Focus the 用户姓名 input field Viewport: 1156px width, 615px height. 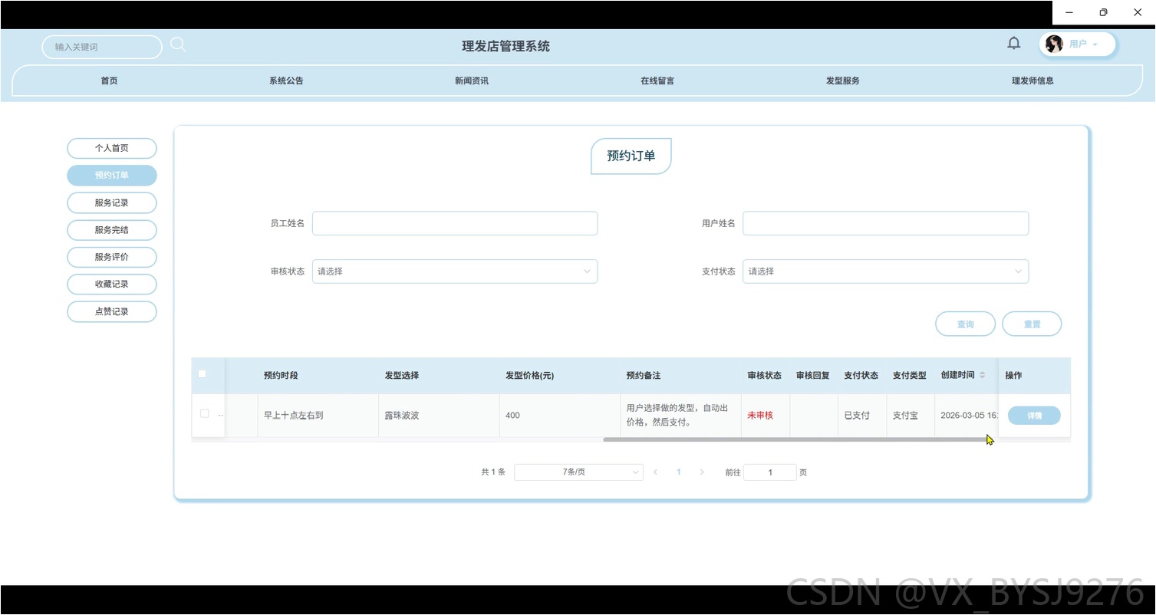885,223
